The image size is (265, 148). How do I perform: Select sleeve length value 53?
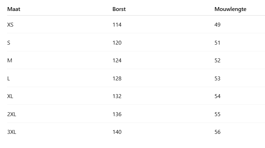coord(217,79)
